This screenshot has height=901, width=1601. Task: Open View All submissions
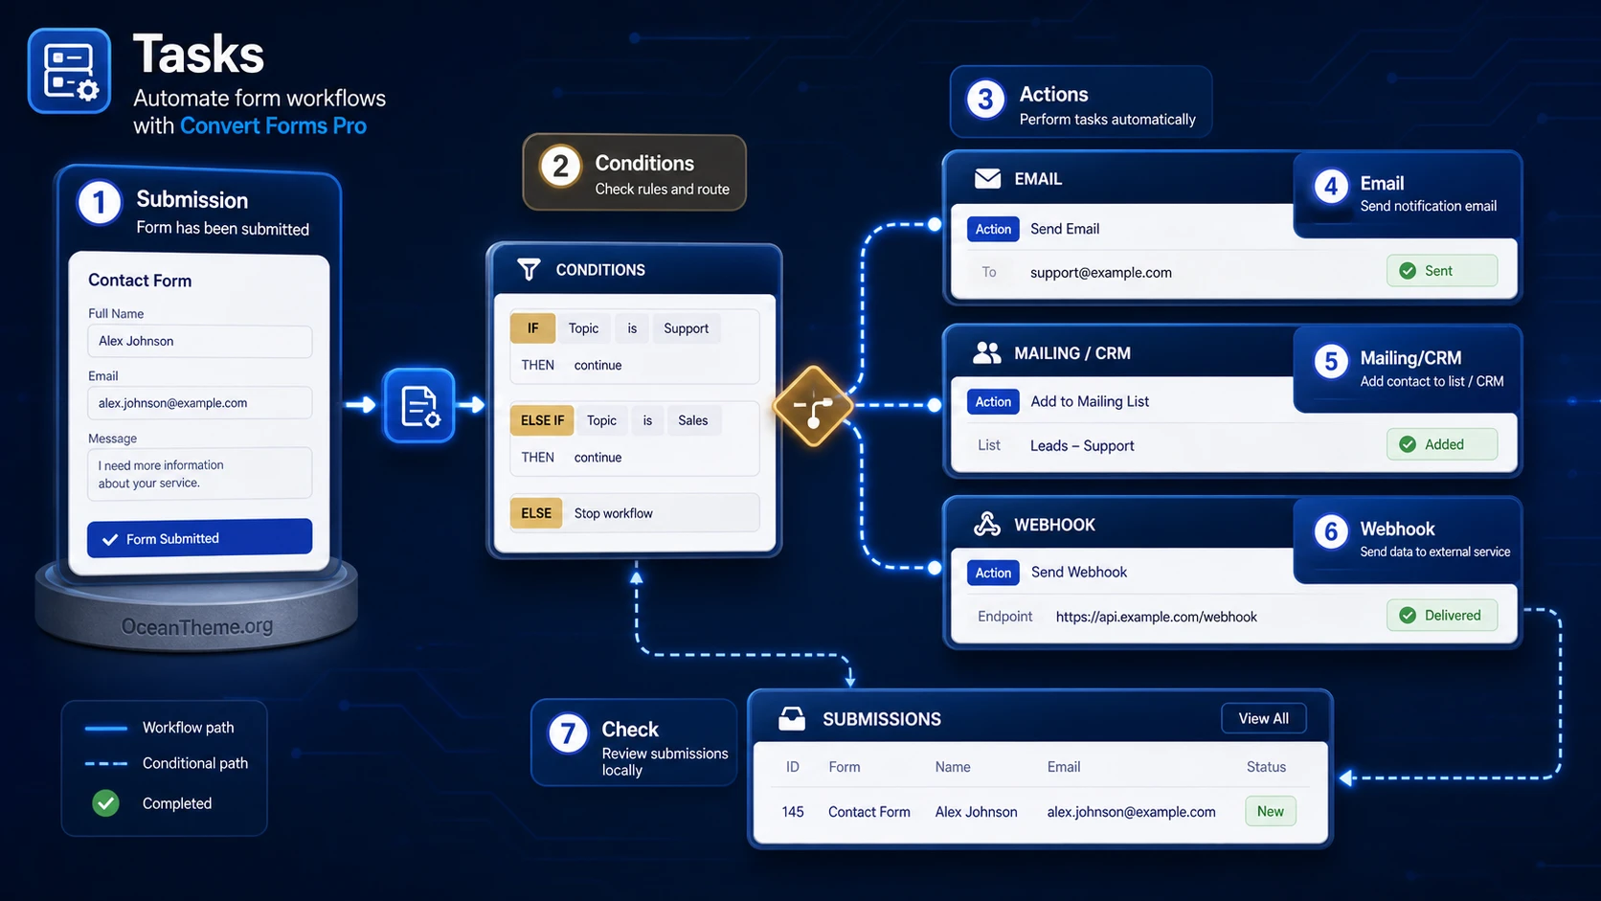(x=1264, y=718)
